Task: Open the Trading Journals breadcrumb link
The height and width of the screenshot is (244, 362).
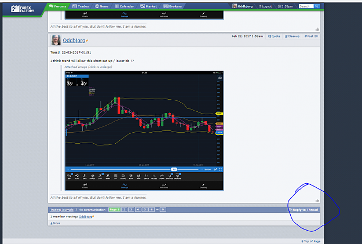Action: [x=62, y=210]
